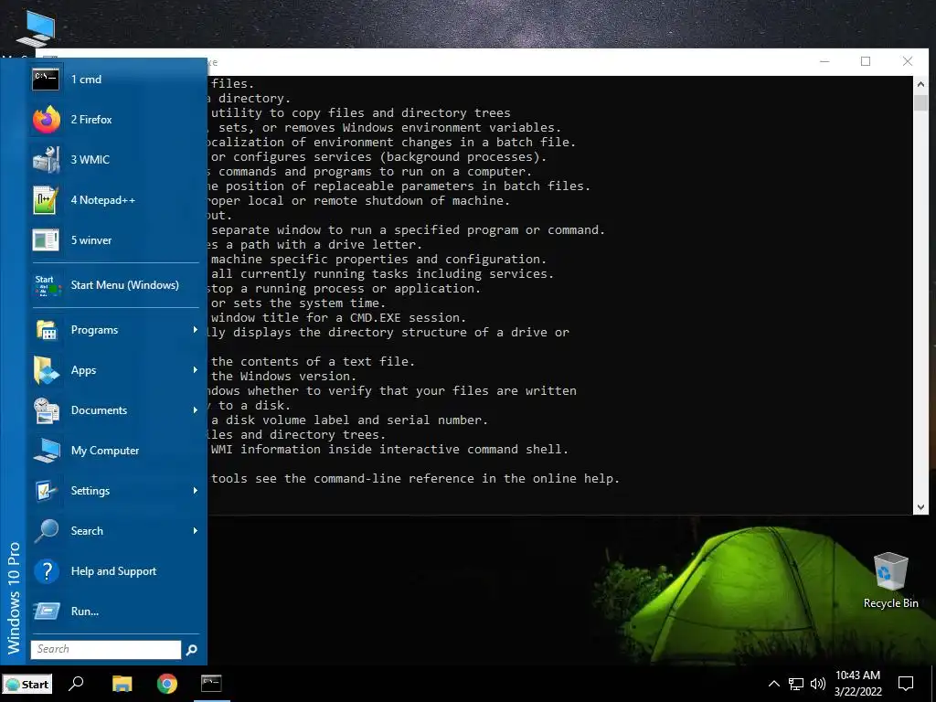Click the Start Menu (Windows) icon
936x702 pixels.
click(x=48, y=285)
